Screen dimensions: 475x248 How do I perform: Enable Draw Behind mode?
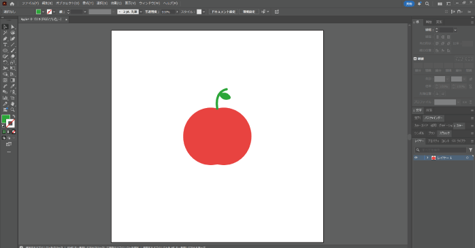pyautogui.click(x=9, y=138)
